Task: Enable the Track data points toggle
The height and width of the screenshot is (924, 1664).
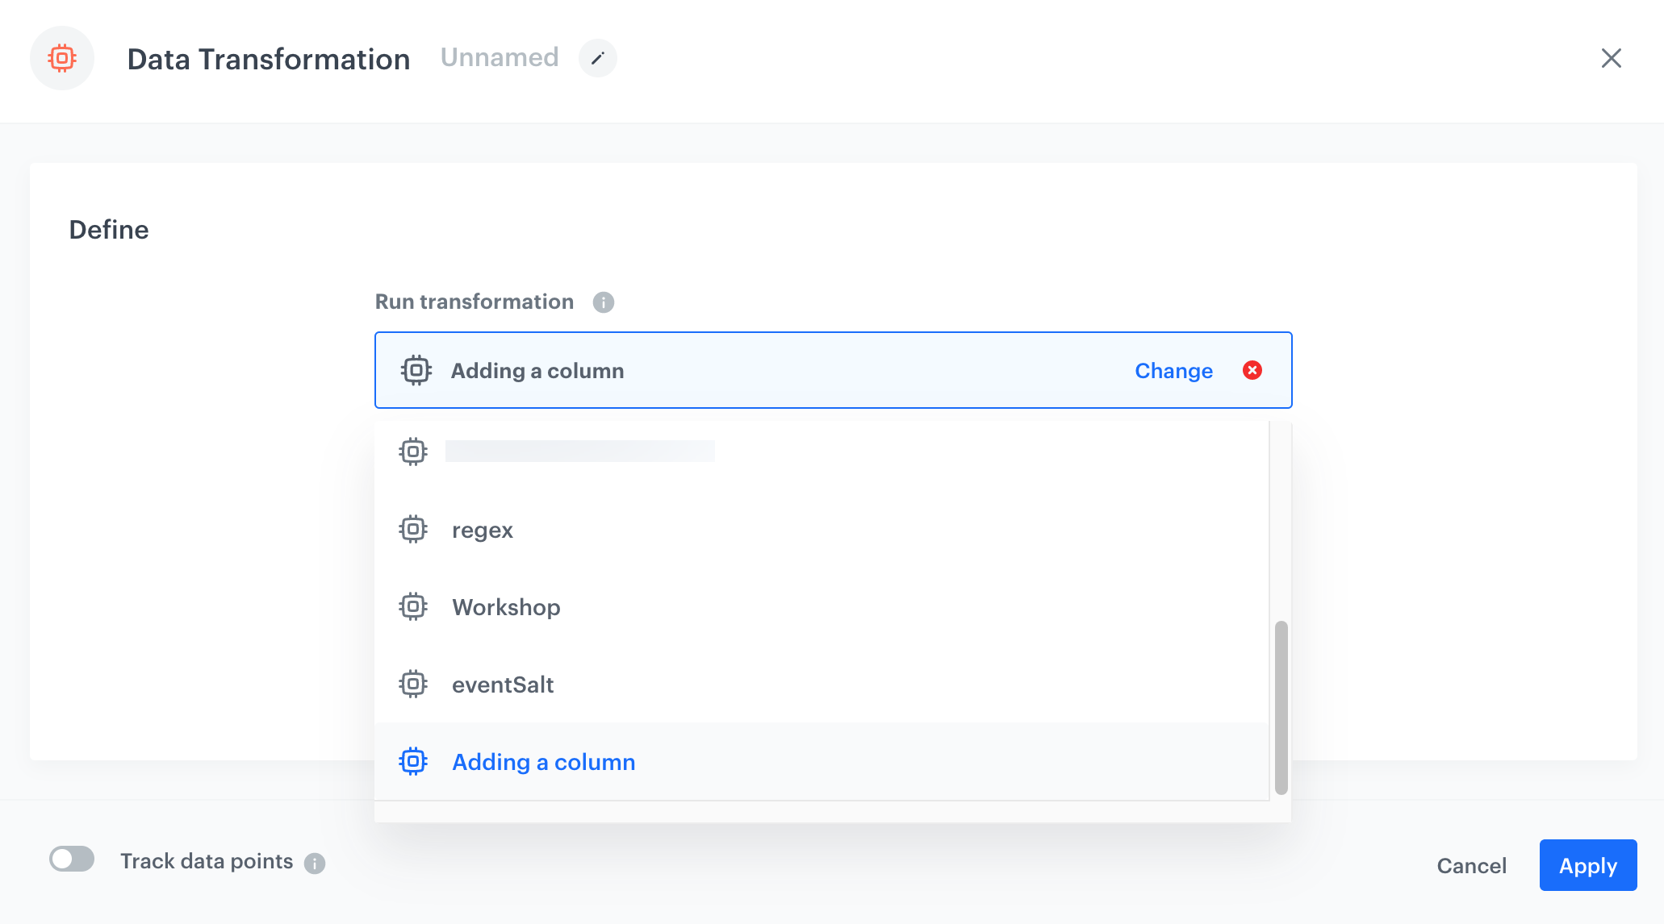Action: point(72,859)
